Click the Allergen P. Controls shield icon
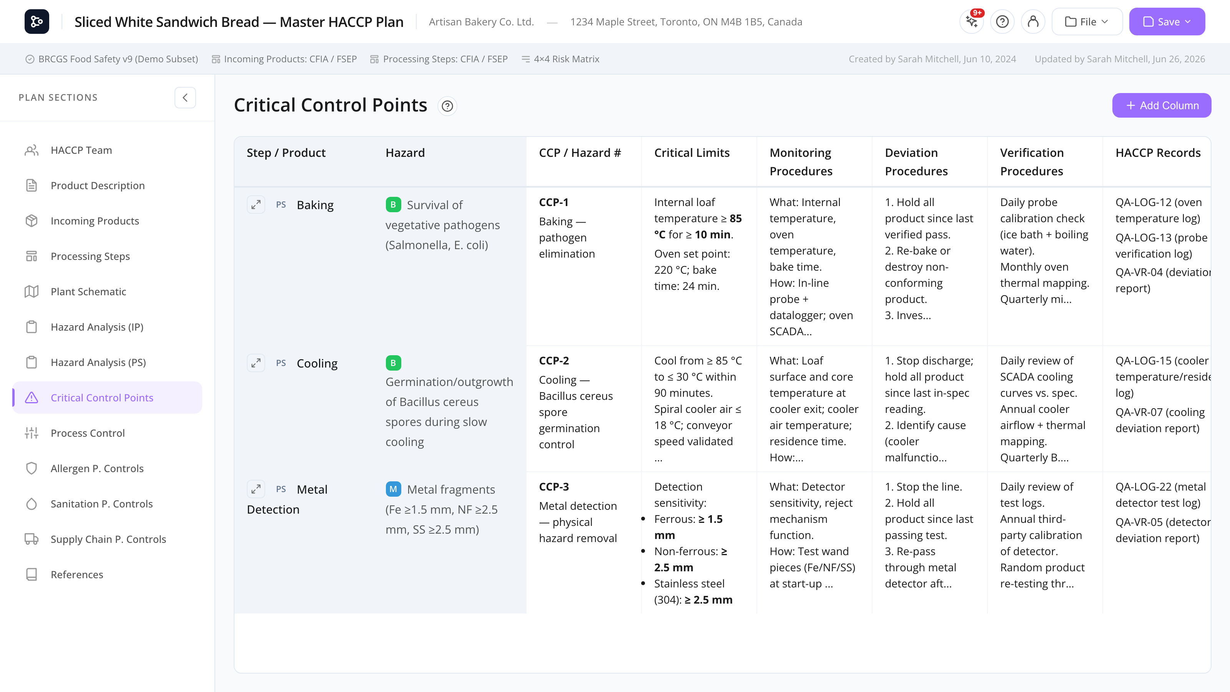1230x692 pixels. [x=32, y=468]
